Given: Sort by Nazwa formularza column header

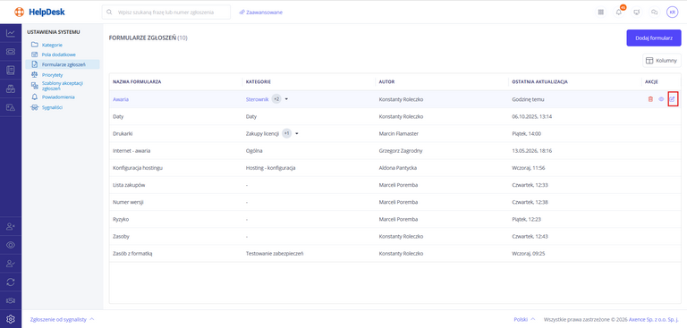Looking at the screenshot, I should click(x=137, y=82).
